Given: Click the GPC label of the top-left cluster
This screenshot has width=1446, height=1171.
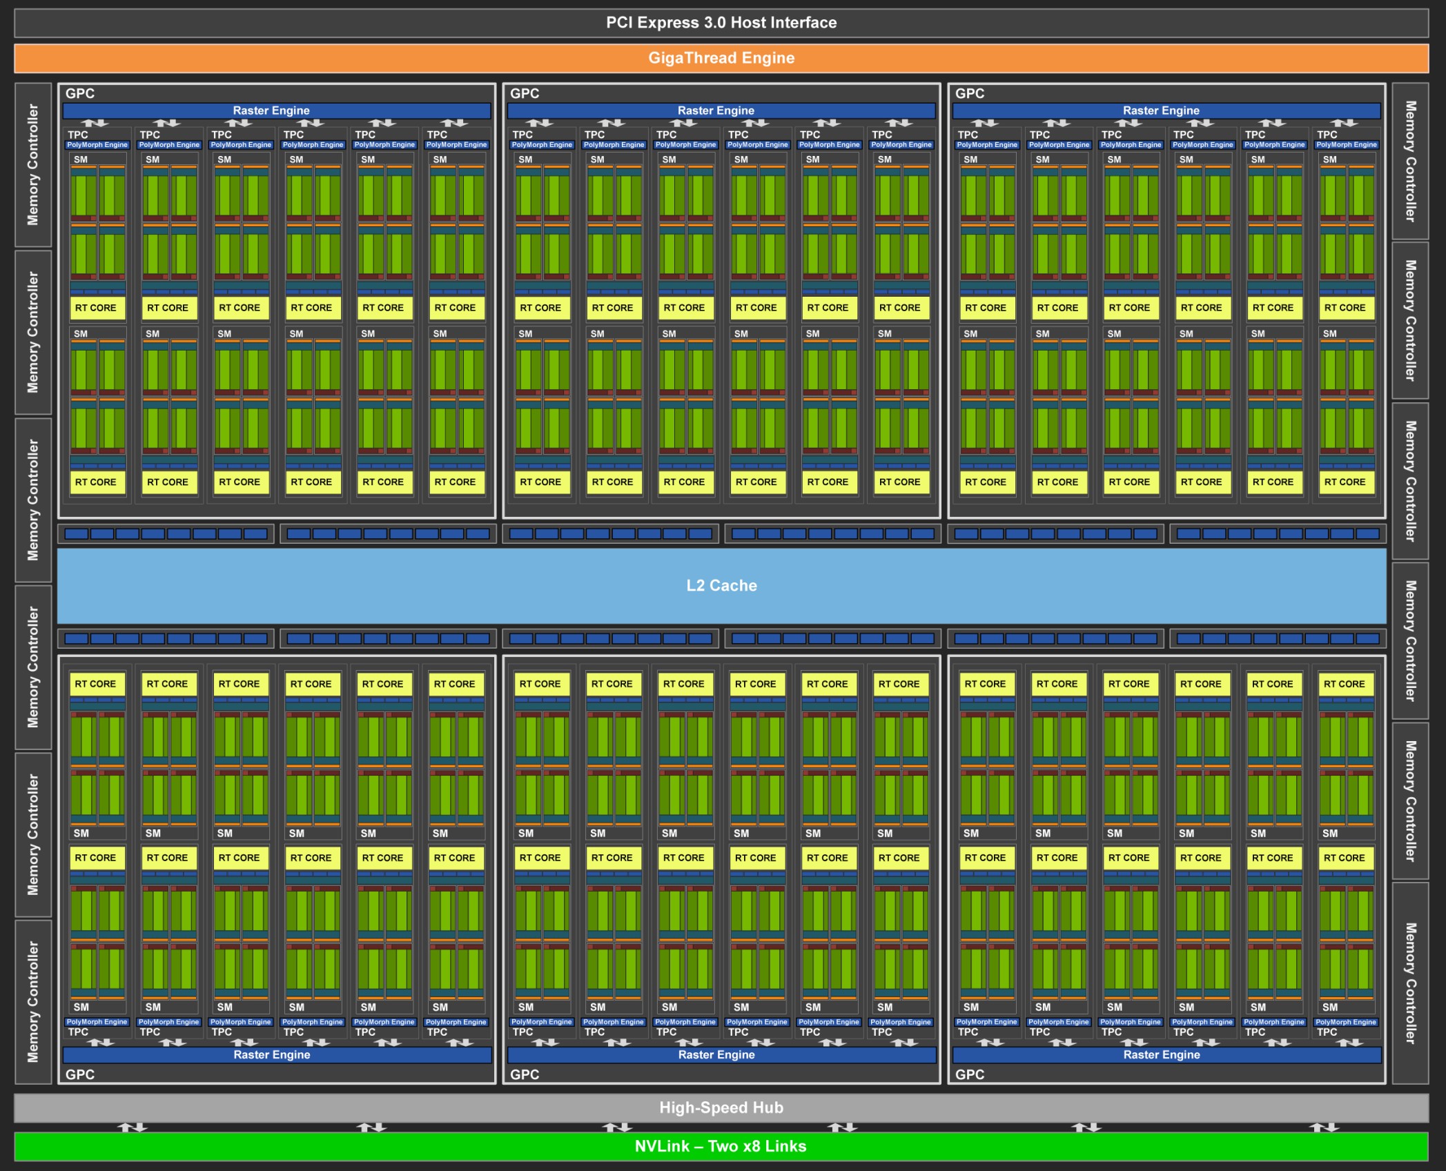Looking at the screenshot, I should pyautogui.click(x=80, y=93).
